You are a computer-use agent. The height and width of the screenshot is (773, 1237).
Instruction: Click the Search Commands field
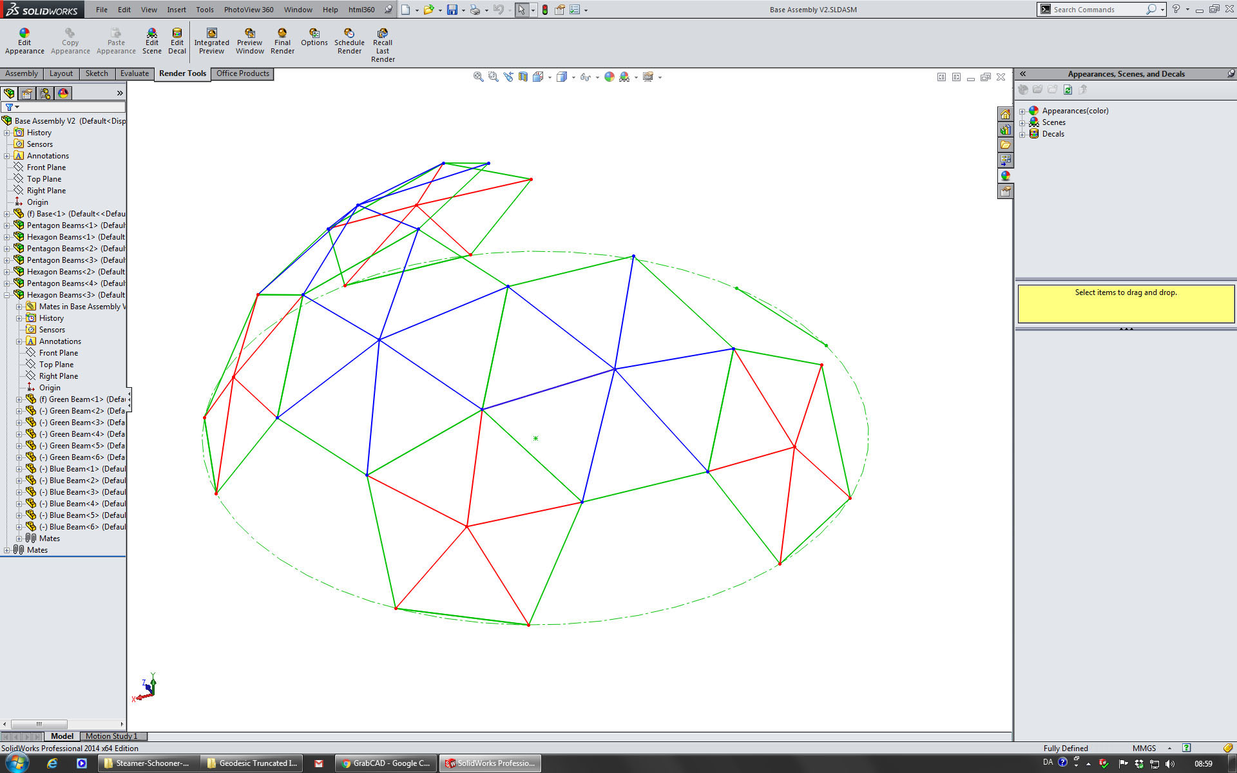click(x=1095, y=10)
